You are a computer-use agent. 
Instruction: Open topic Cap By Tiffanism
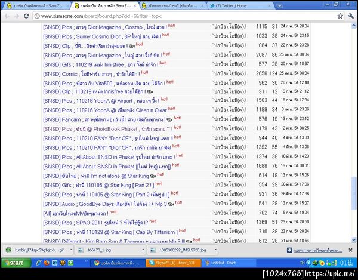click(110, 232)
